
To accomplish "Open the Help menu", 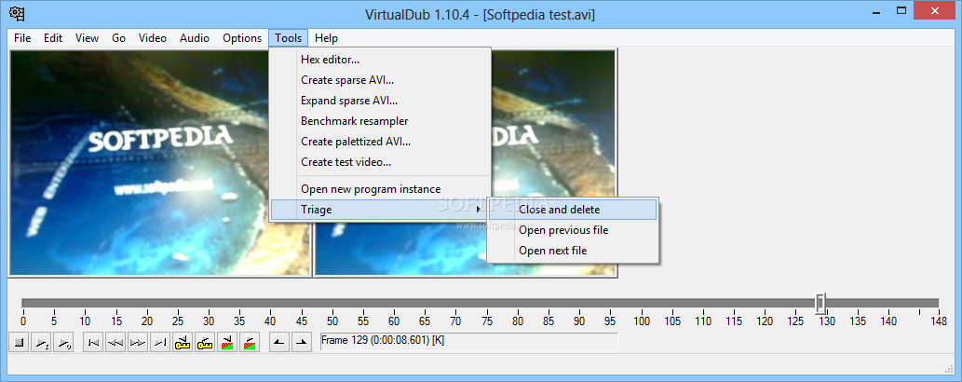I will point(326,38).
